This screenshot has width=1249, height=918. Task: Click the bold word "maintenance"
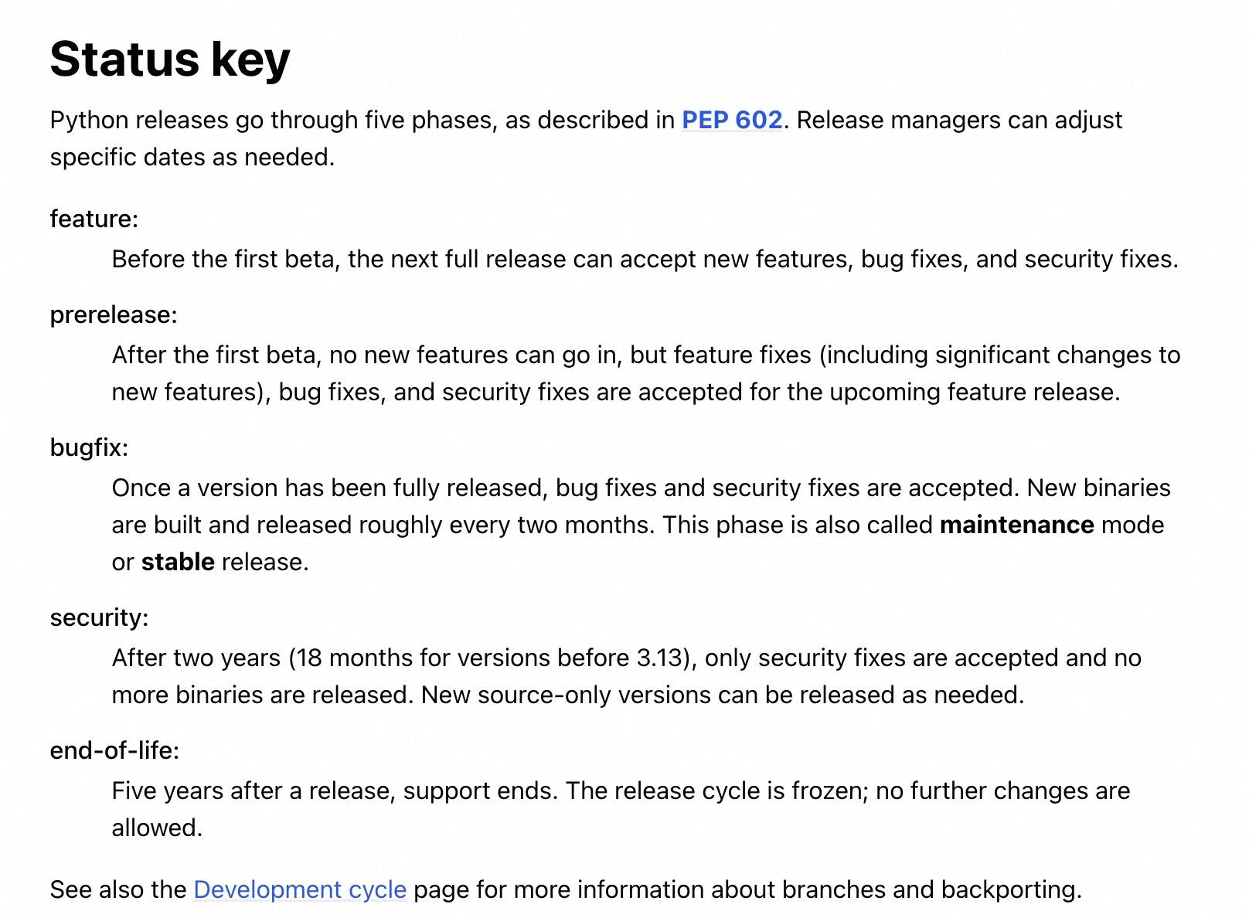tap(1016, 525)
